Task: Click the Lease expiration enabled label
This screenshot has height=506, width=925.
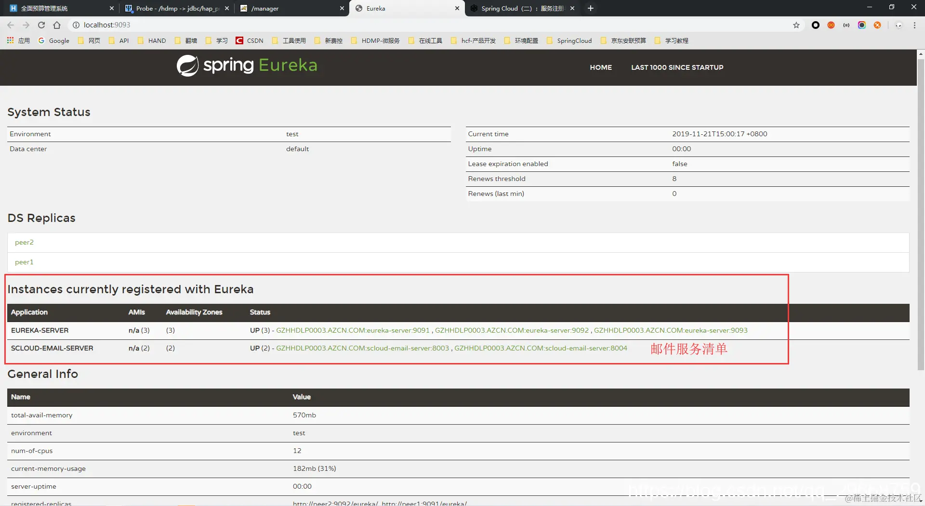Action: [x=508, y=164]
